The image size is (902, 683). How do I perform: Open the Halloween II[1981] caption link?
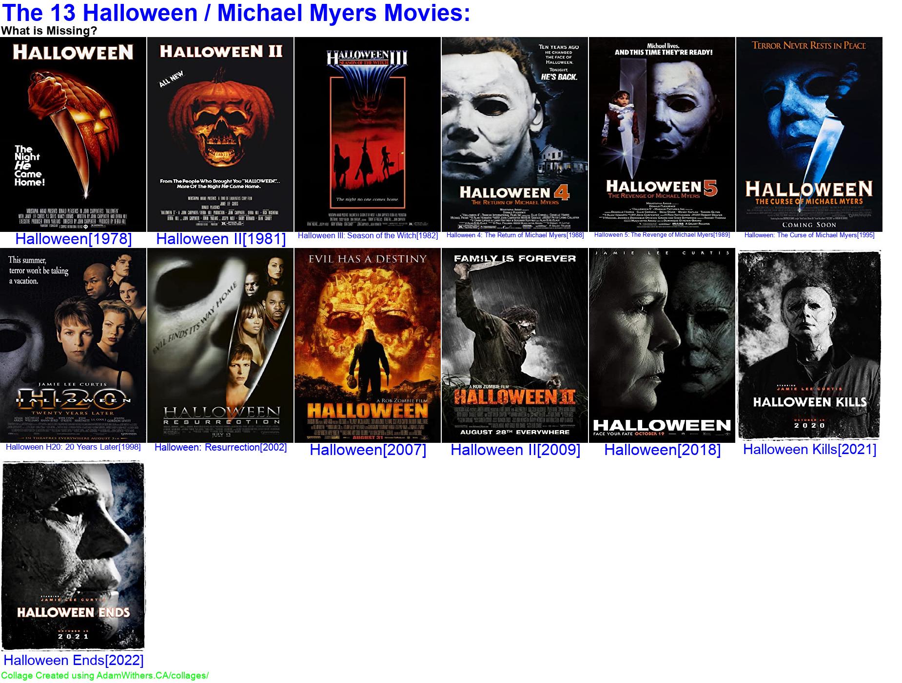[x=221, y=239]
